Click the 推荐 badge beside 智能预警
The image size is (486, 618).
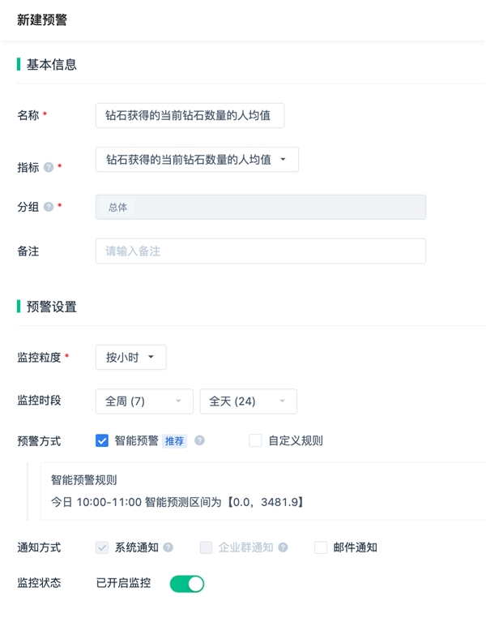point(175,441)
